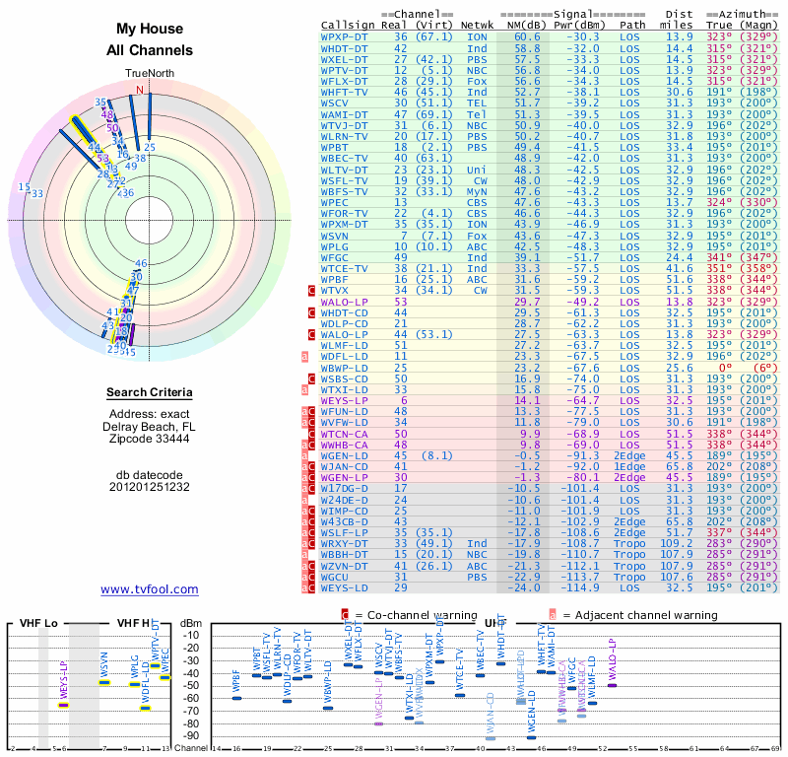This screenshot has height=757, width=788.
Task: Select the WSCV callsign in table
Action: coord(335,103)
